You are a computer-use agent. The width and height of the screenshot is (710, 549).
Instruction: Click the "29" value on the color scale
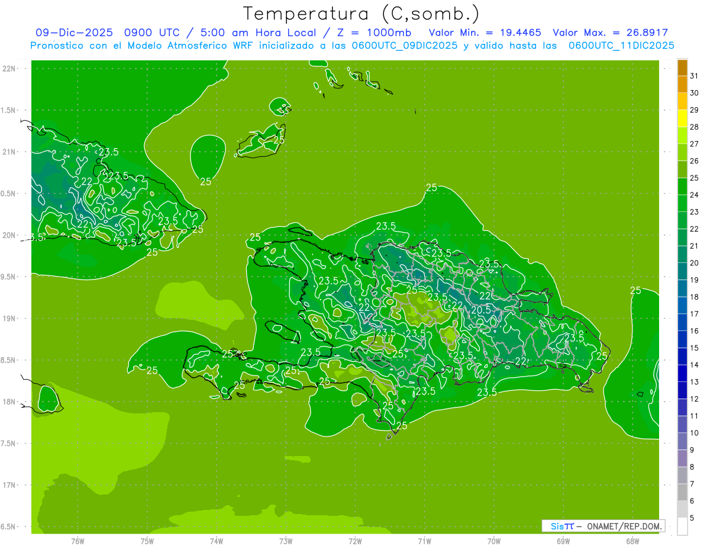click(695, 110)
